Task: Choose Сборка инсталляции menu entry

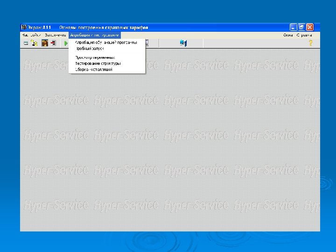Action: pos(94,70)
